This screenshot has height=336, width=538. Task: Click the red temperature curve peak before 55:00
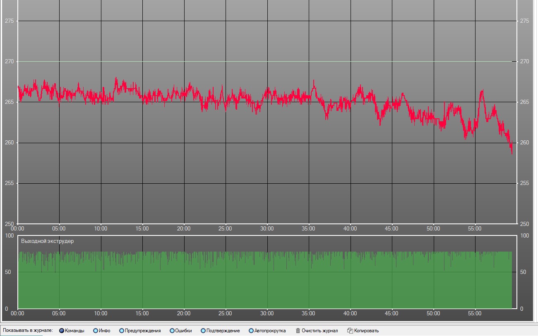(482, 90)
